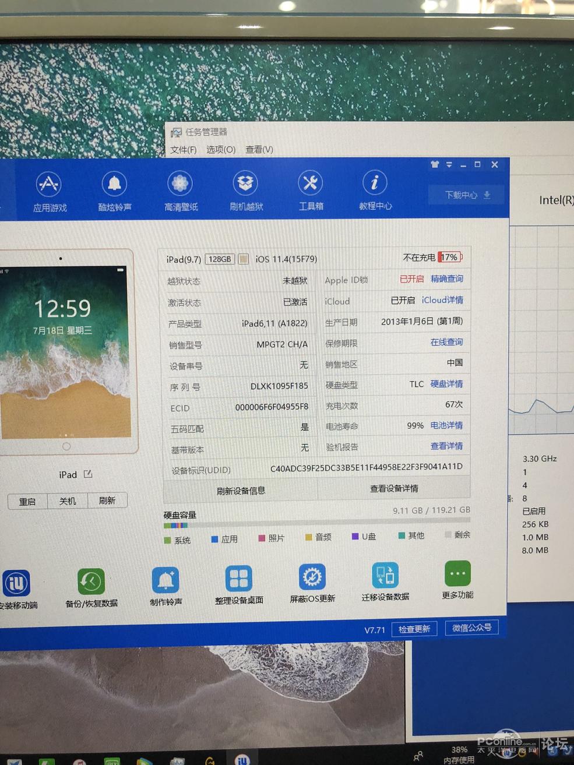574x765 pixels.
Task: Click the 系统 green legend swatch
Action: pos(168,540)
